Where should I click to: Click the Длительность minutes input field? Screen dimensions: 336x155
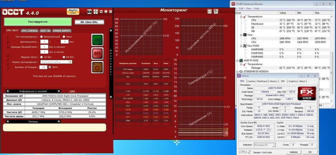pyautogui.click(x=65, y=42)
